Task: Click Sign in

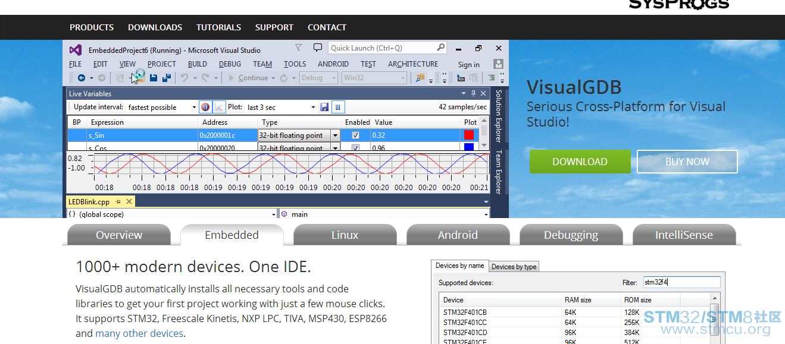Action: click(469, 65)
